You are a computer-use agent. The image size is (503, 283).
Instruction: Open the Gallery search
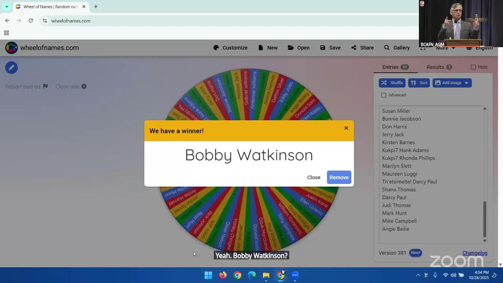coord(397,48)
